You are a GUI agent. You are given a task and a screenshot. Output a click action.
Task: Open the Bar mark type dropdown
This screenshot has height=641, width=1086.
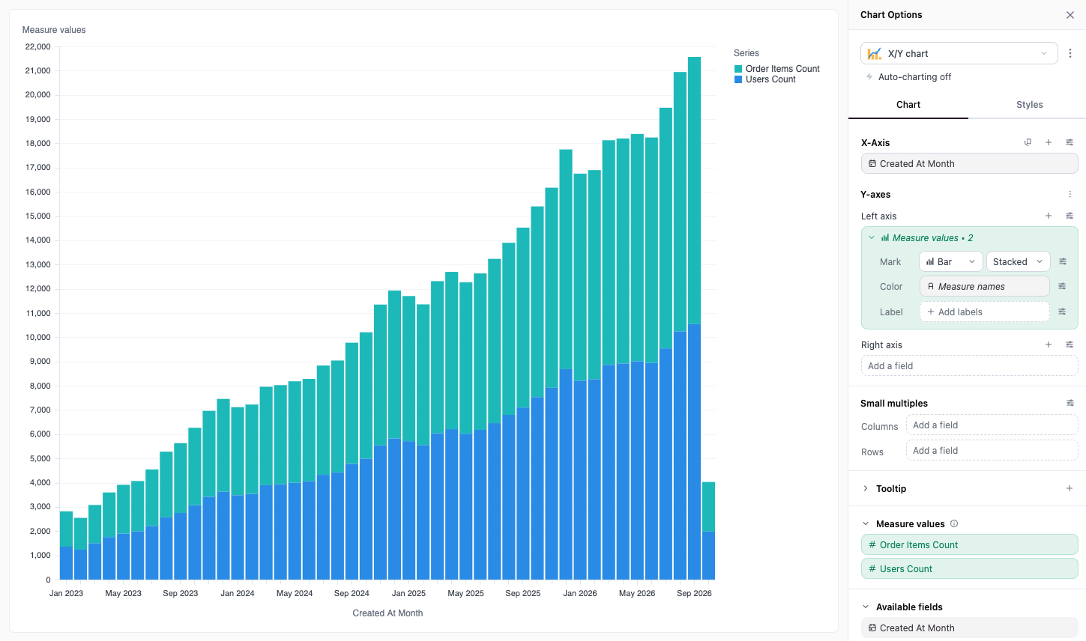pos(950,261)
